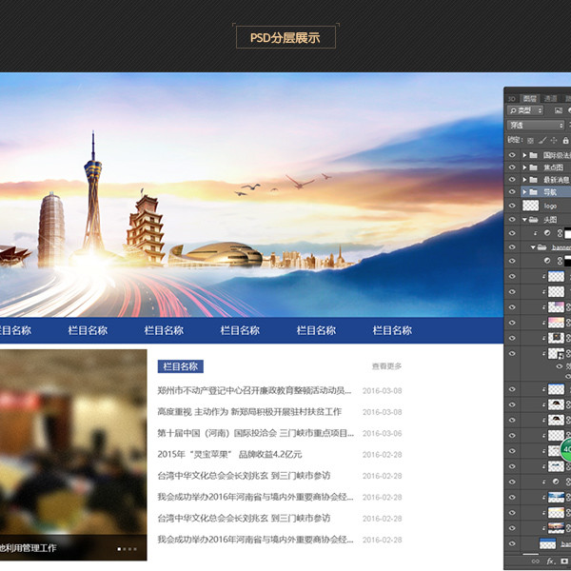Open news item 高度重视 主动作为
Image resolution: width=571 pixels, height=571 pixels.
coord(249,412)
